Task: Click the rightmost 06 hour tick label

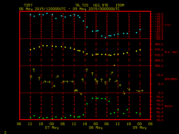Action: point(150,124)
